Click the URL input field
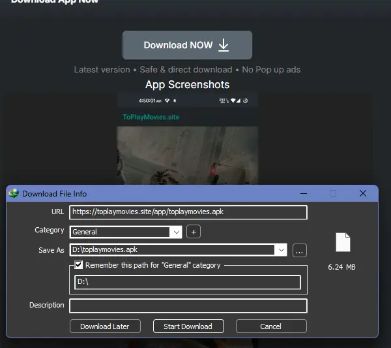 click(x=188, y=212)
